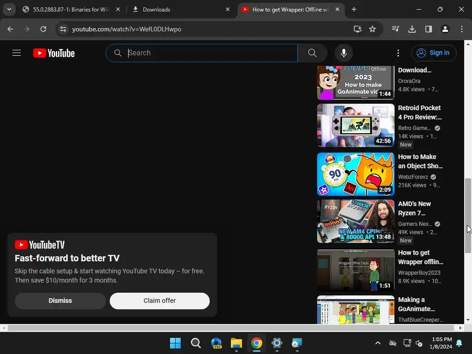Close the Downloads tab
Viewport: 472px width, 354px height.
[228, 9]
